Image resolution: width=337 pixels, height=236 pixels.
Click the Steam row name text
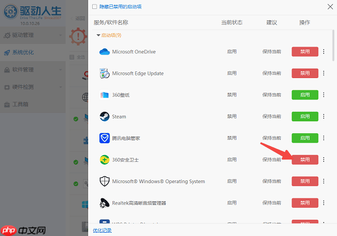119,116
